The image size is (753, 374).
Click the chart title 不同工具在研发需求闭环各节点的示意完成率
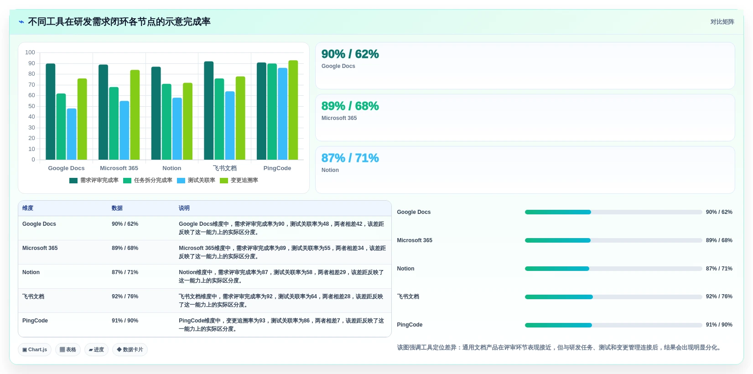pyautogui.click(x=119, y=22)
